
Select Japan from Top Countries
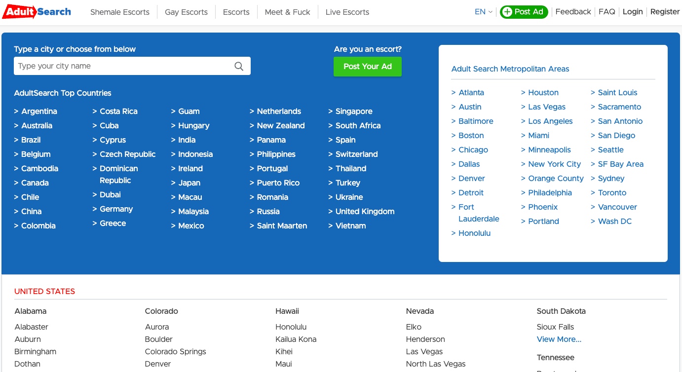tap(189, 183)
